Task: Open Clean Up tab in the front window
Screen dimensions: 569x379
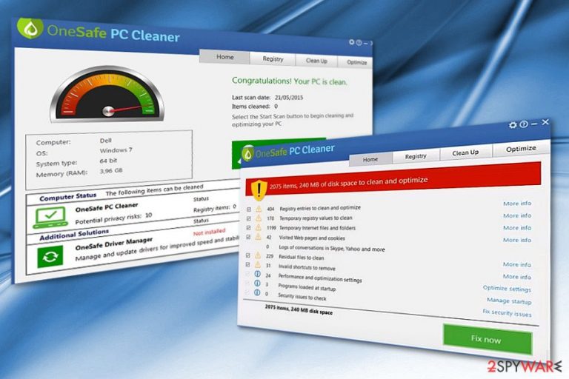Action: coord(465,152)
